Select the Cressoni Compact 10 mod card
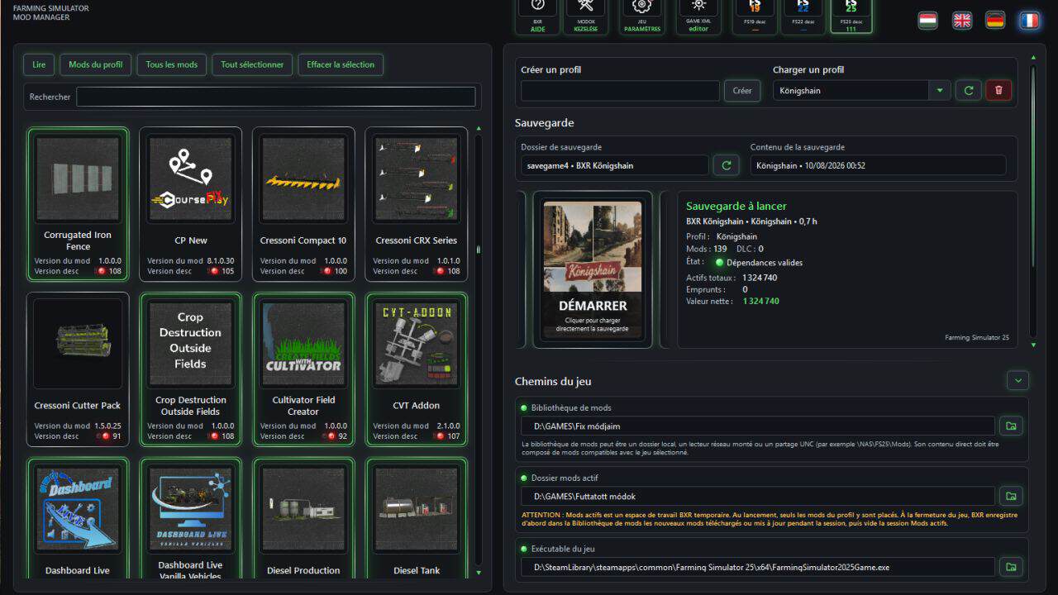The width and height of the screenshot is (1058, 595). tap(303, 204)
